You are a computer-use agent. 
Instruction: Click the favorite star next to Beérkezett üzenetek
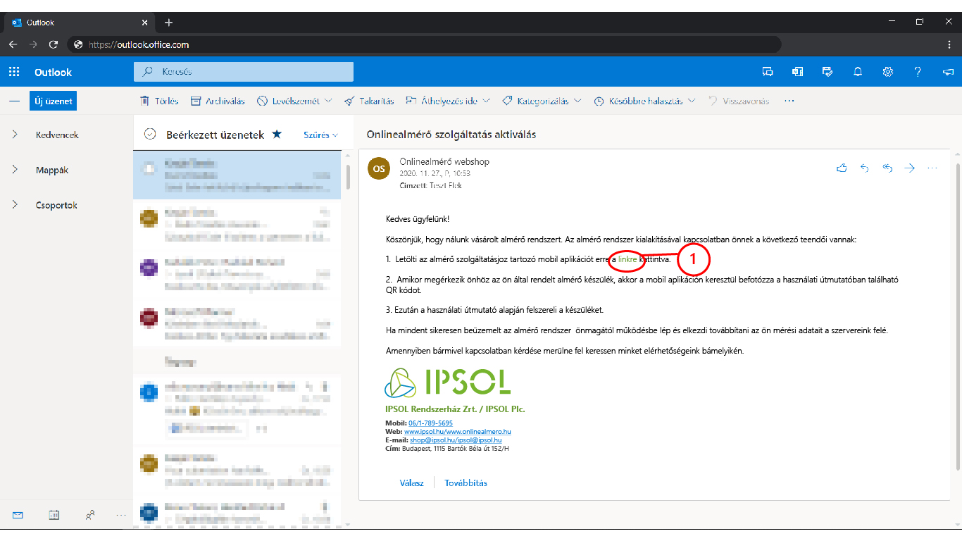(x=277, y=135)
